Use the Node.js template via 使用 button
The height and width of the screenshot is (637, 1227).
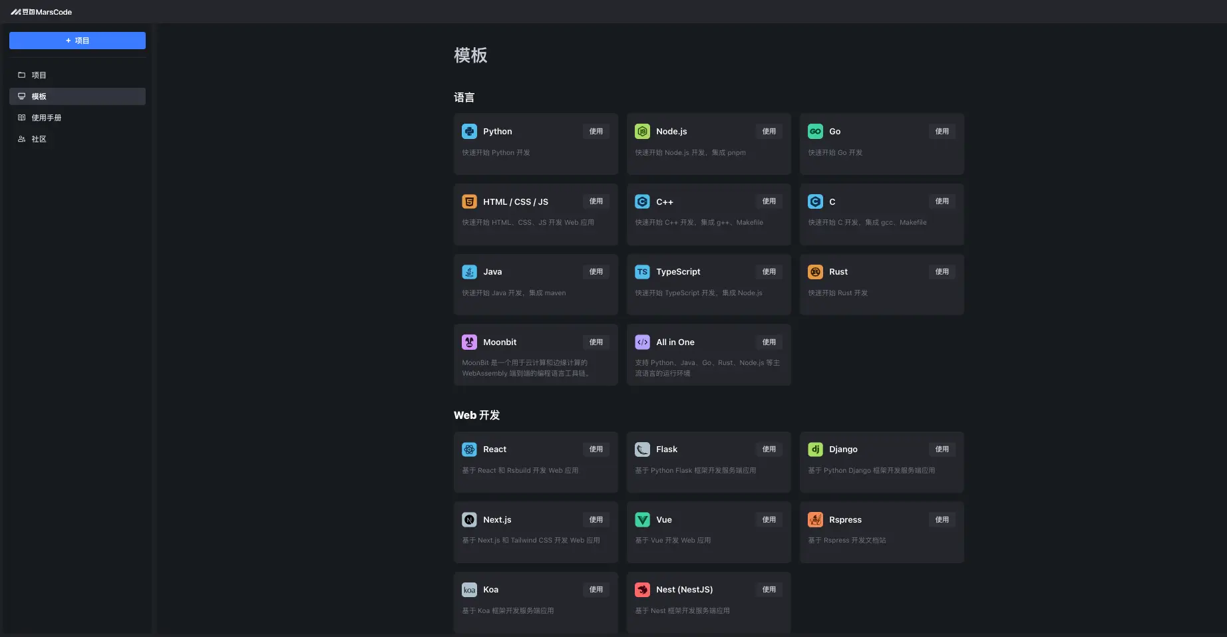(769, 132)
